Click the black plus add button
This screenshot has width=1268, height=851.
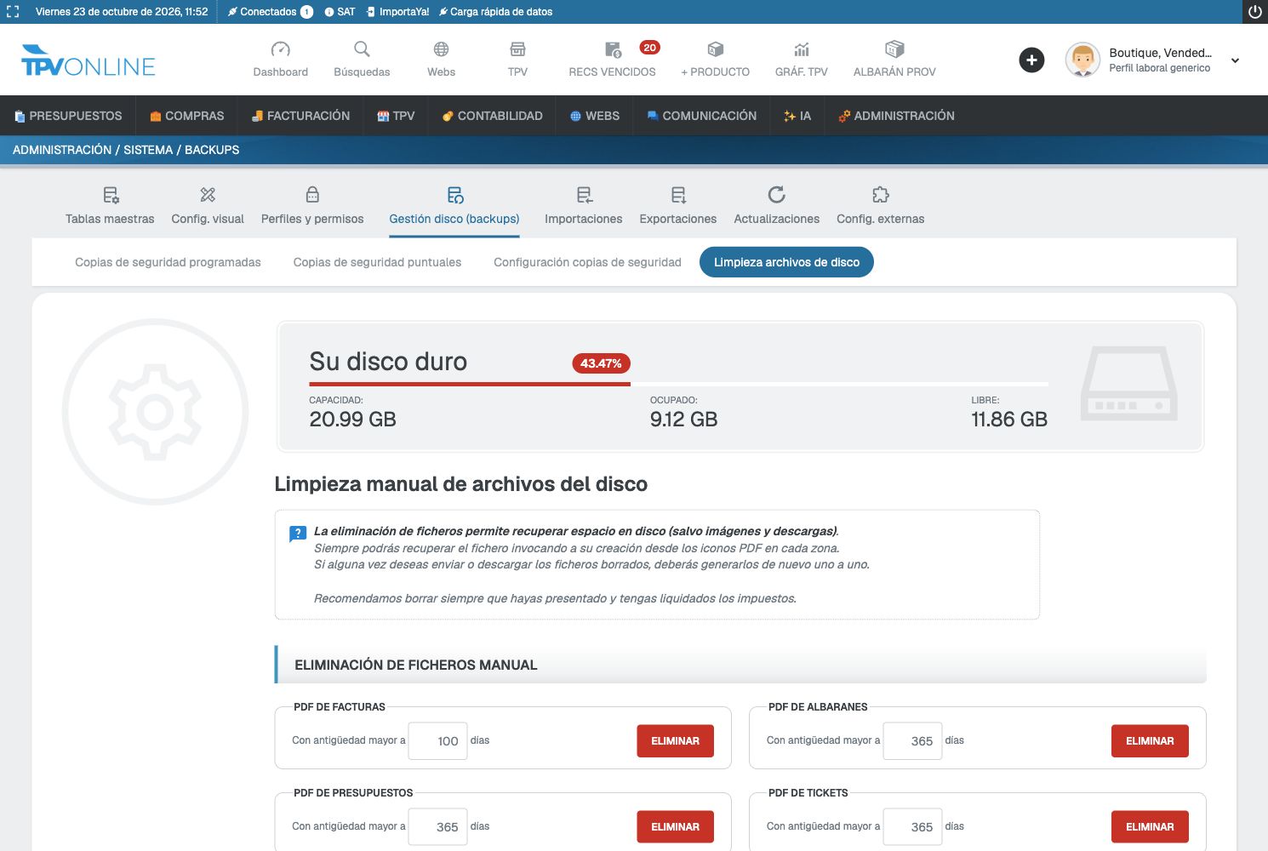[x=1031, y=60]
